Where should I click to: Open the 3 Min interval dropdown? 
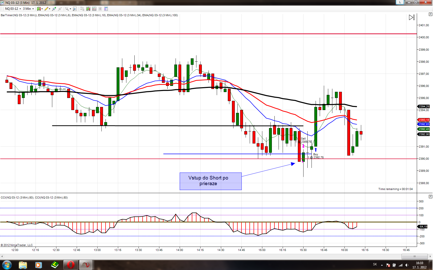coord(28,9)
